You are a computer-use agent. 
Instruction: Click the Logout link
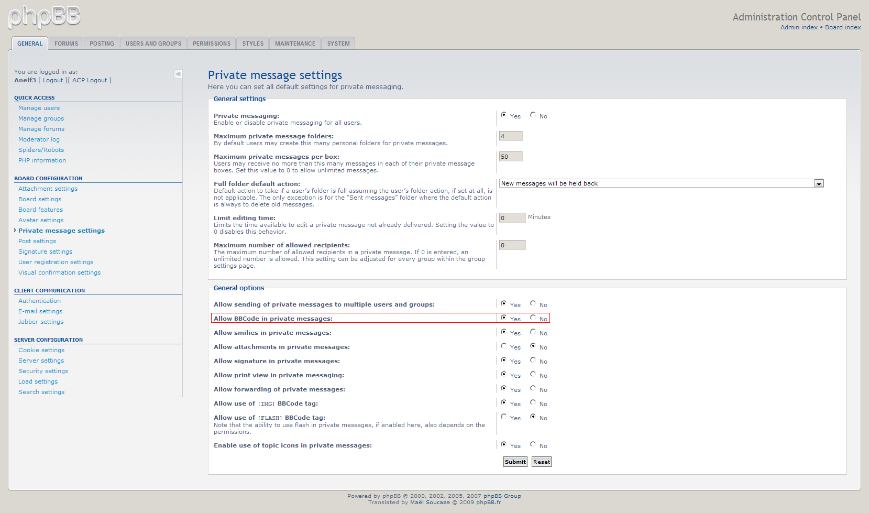pyautogui.click(x=53, y=80)
